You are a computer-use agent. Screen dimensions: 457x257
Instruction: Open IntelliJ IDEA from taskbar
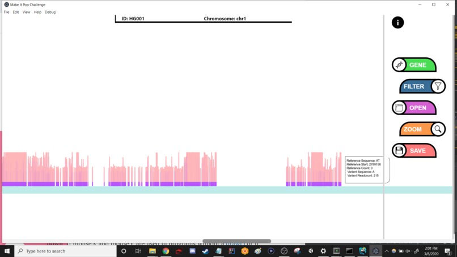[x=232, y=251]
